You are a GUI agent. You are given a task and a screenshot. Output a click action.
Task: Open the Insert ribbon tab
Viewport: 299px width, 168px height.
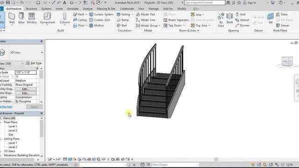tap(59, 8)
